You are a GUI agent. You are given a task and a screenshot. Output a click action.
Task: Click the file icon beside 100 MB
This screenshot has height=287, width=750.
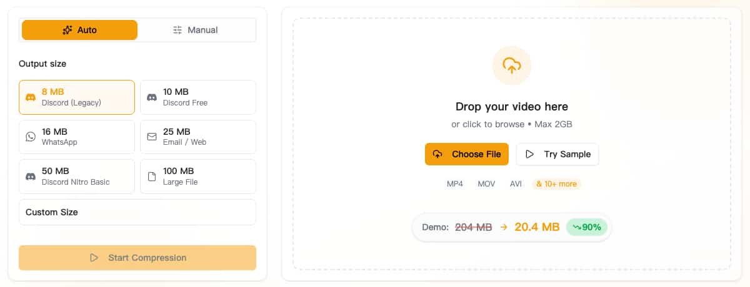[151, 177]
